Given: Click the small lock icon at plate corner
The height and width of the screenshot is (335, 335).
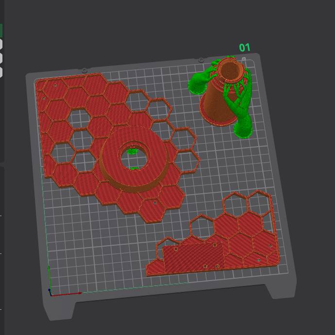Looking at the screenshot, I should coord(244,59).
